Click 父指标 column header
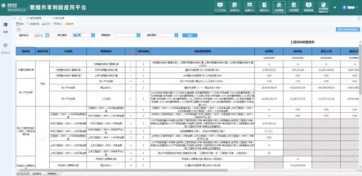The image size is (362, 176). point(68,51)
